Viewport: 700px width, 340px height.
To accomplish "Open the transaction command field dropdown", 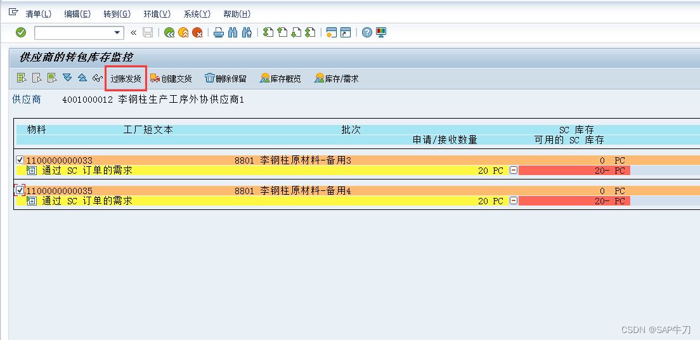I will click(117, 32).
